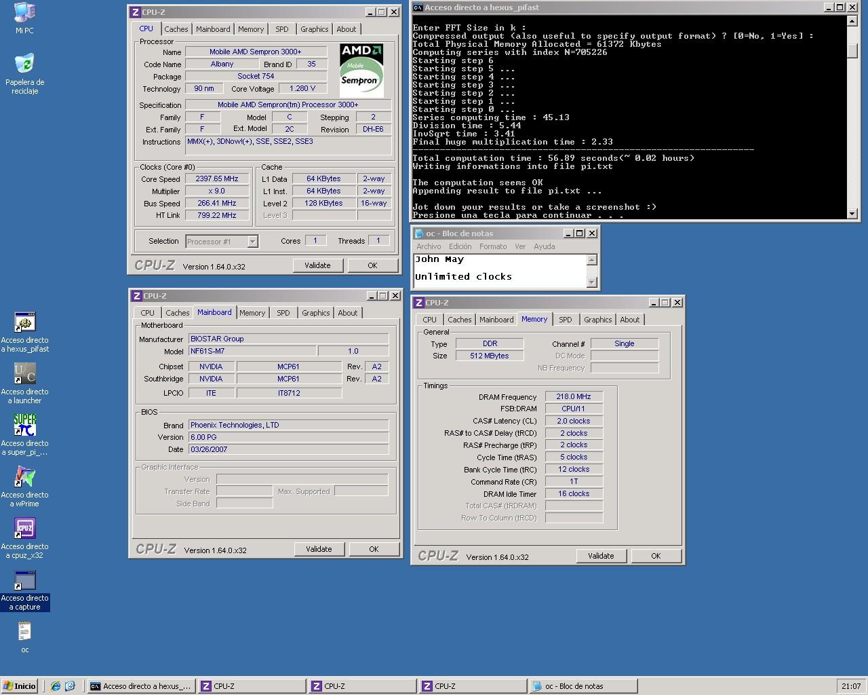Click the BIOSTAR Group manufacturer field
This screenshot has height=695, width=868.
[288, 339]
